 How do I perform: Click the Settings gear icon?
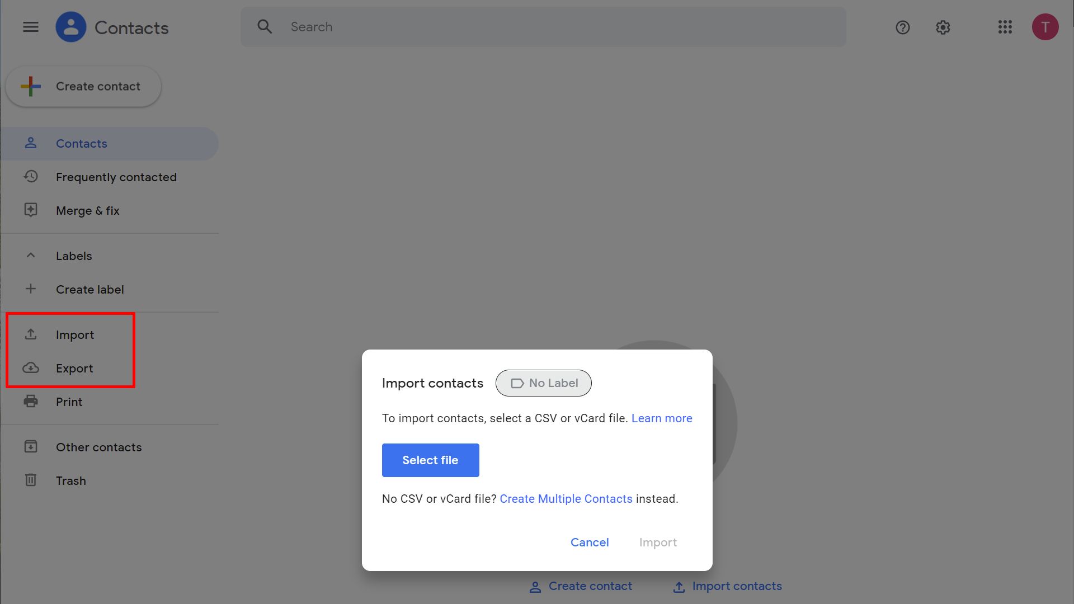tap(943, 27)
